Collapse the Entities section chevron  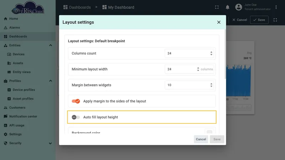[51, 46]
